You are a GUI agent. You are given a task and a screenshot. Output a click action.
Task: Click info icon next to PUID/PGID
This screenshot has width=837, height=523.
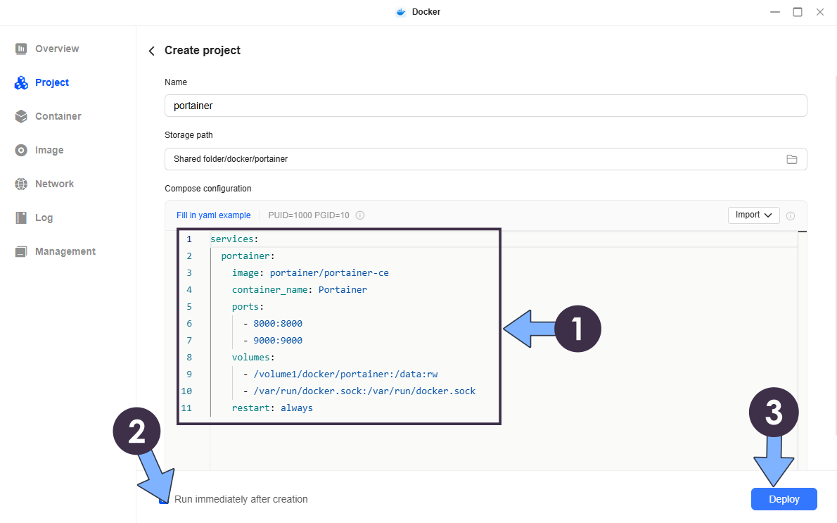[x=360, y=215]
